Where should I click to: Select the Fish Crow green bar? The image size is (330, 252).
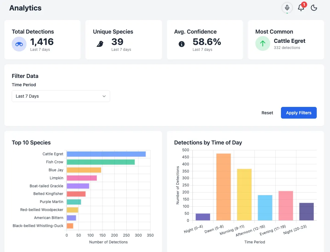tap(101, 162)
